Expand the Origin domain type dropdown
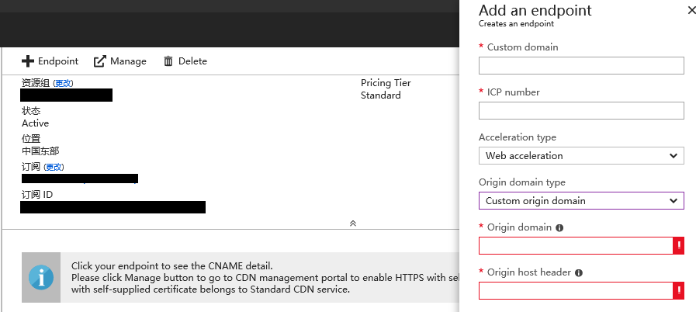 581,201
